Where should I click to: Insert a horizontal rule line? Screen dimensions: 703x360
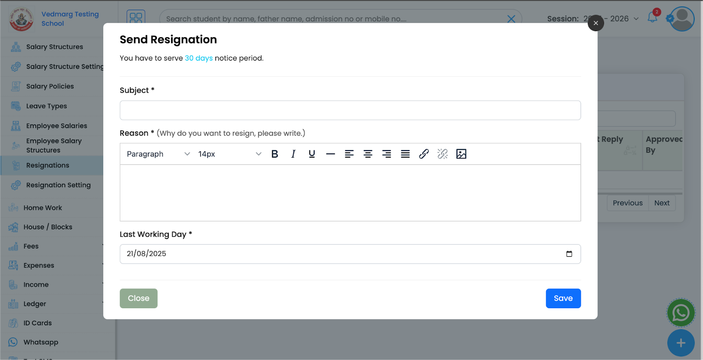pyautogui.click(x=330, y=154)
